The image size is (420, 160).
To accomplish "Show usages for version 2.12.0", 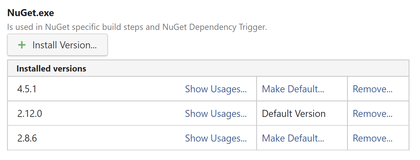I will pos(216,114).
